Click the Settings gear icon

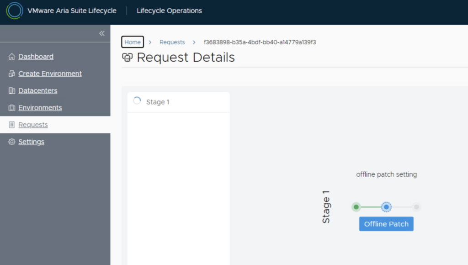pos(12,142)
